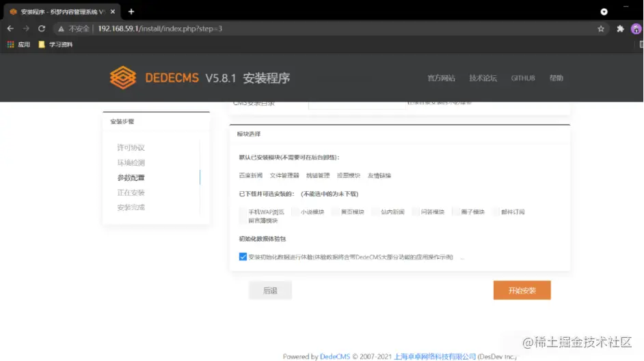Viewport: 644px width, 361px height.
Task: Click the 投票模块 default module text
Action: [x=348, y=175]
